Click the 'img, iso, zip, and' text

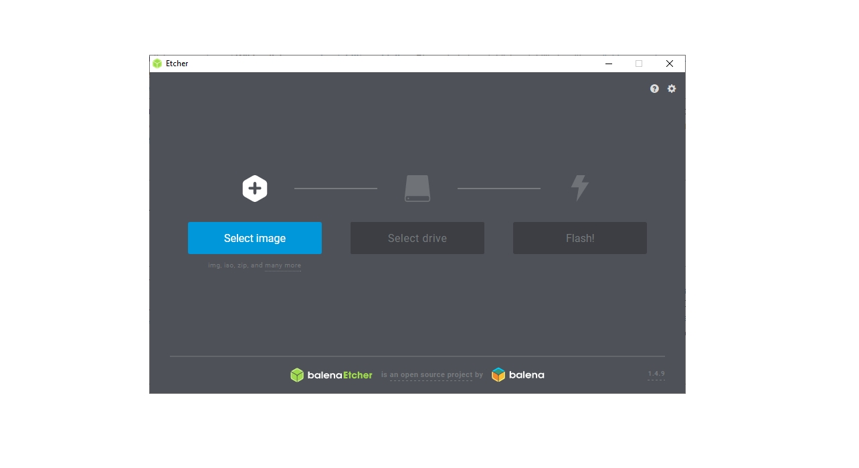235,265
